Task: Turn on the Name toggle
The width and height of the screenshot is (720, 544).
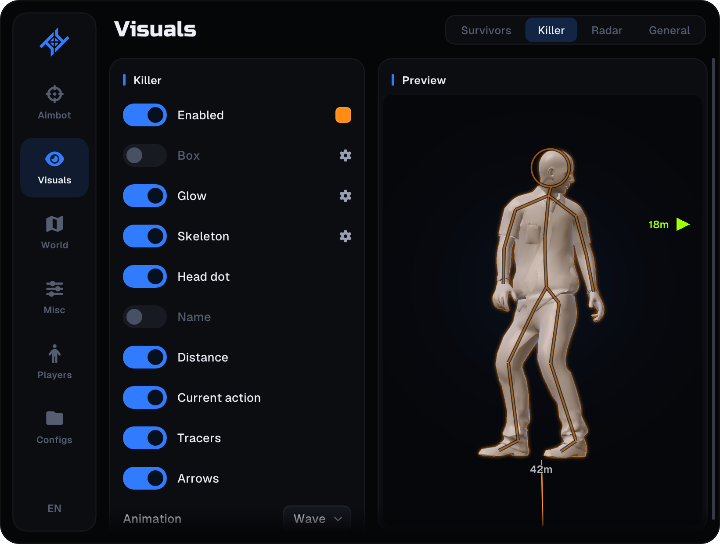Action: [145, 317]
